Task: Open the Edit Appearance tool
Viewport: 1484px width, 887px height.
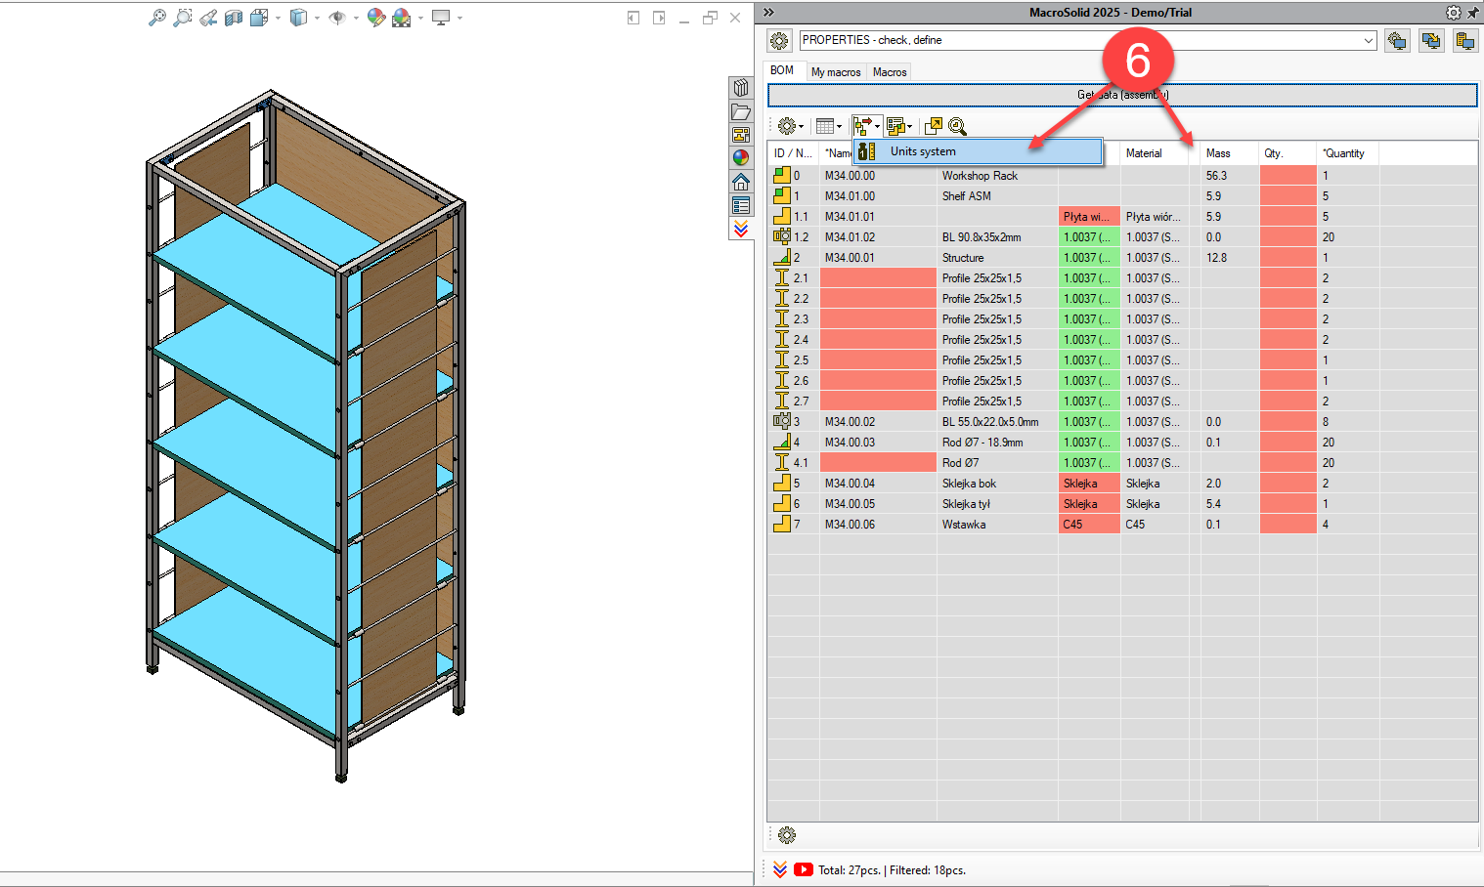Action: [375, 18]
